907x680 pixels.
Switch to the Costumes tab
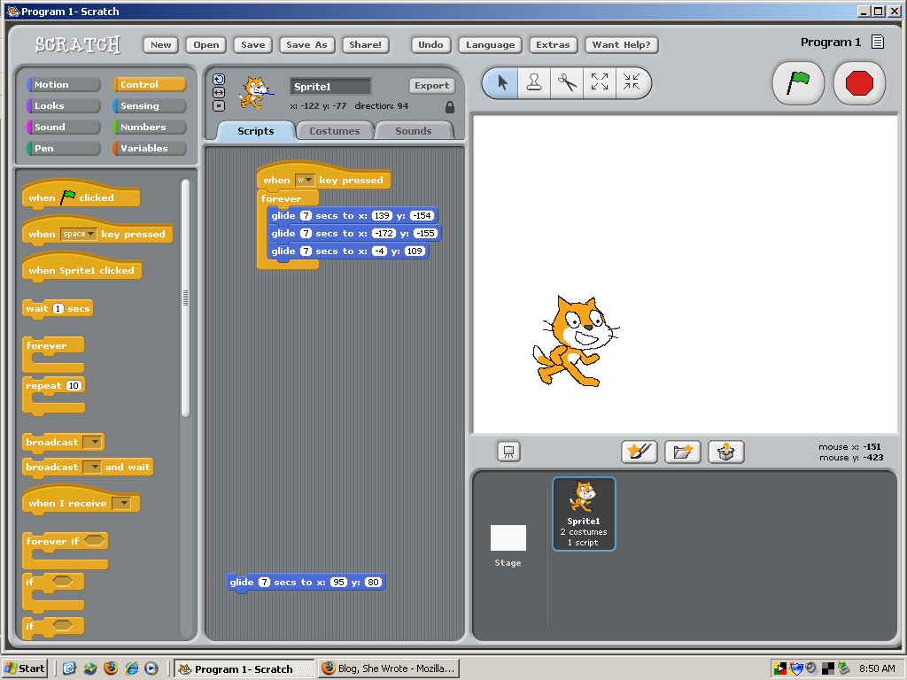(334, 130)
